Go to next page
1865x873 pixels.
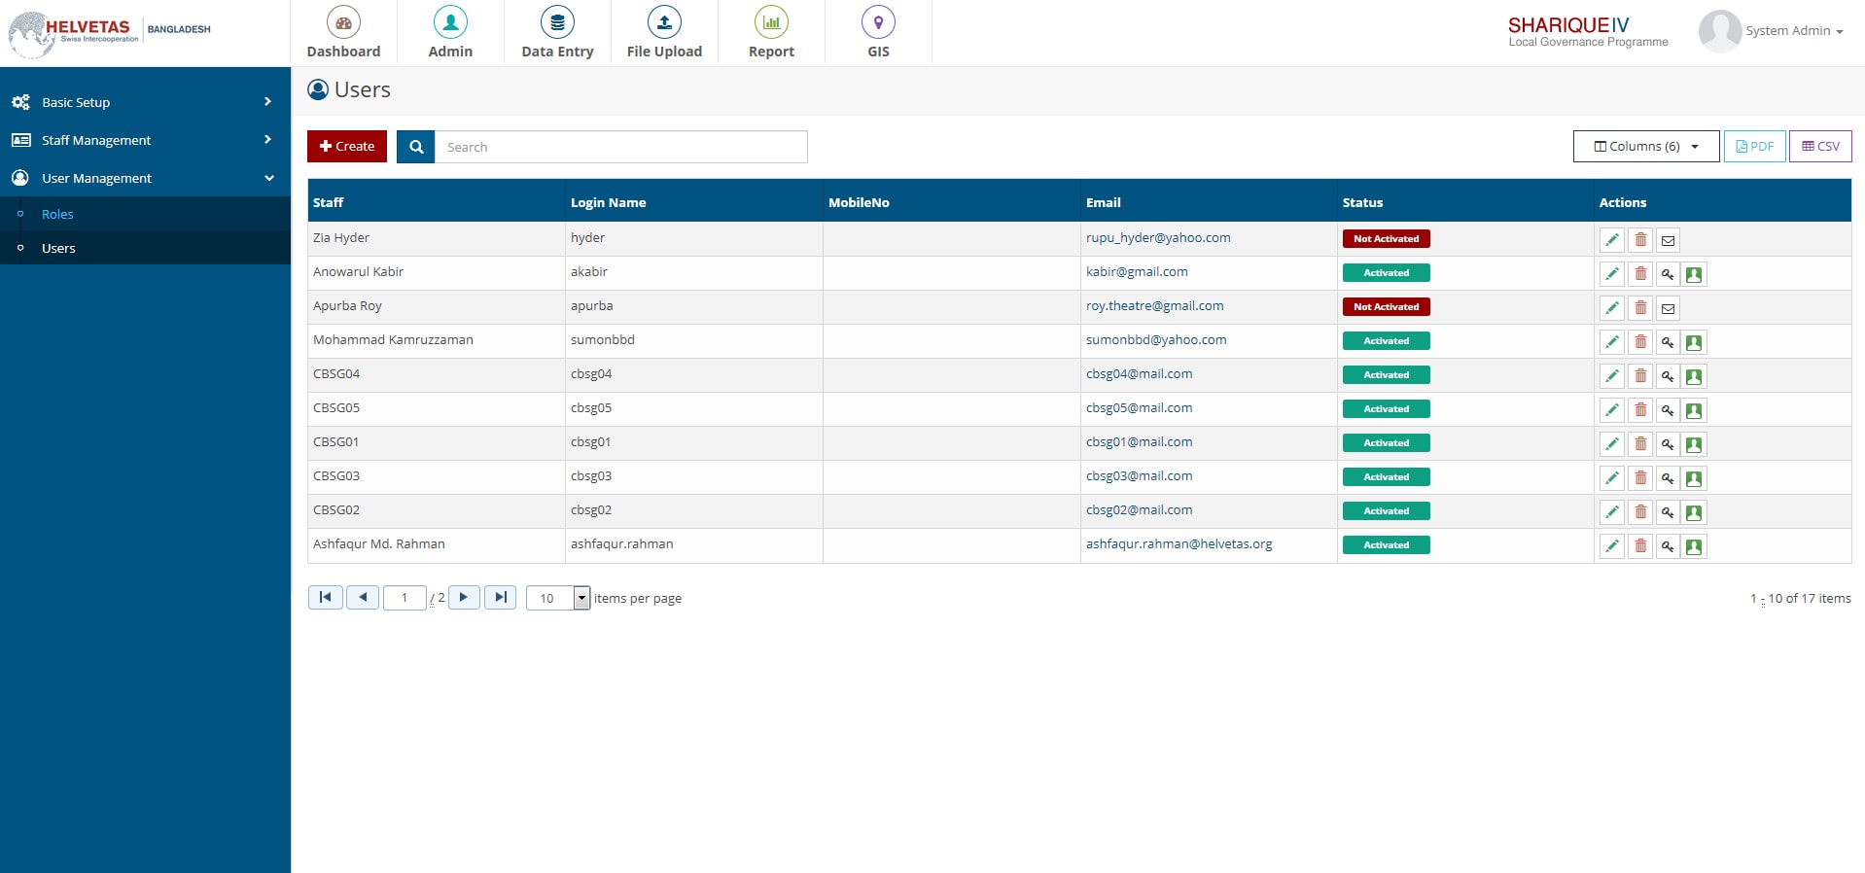point(464,597)
